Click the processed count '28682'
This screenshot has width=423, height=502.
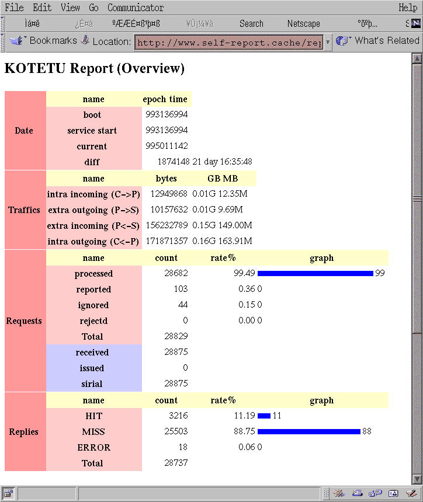[176, 273]
